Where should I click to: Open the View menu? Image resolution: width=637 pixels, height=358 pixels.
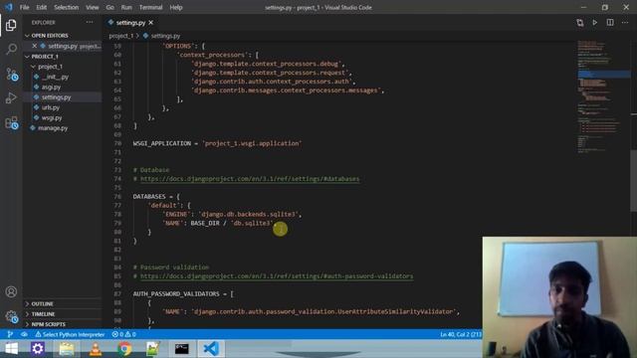coord(93,7)
